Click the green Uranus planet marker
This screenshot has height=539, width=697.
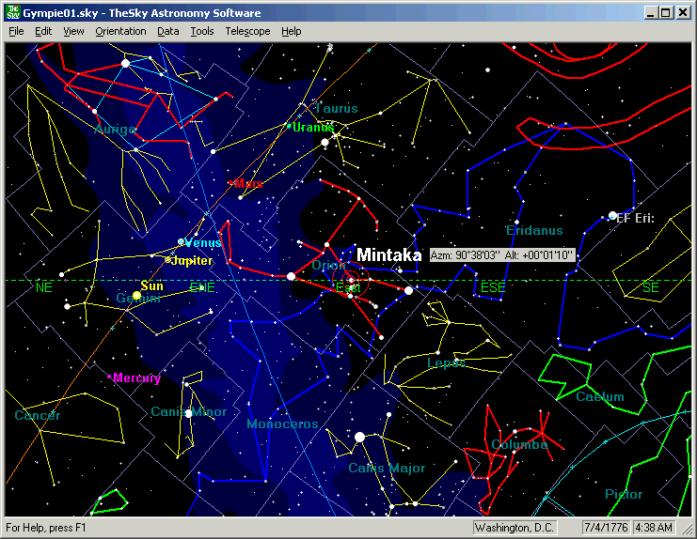(x=288, y=126)
